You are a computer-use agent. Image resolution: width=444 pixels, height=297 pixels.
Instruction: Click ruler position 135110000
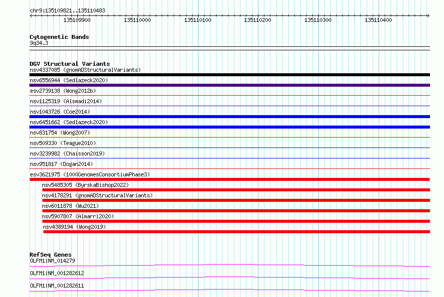tap(137, 20)
